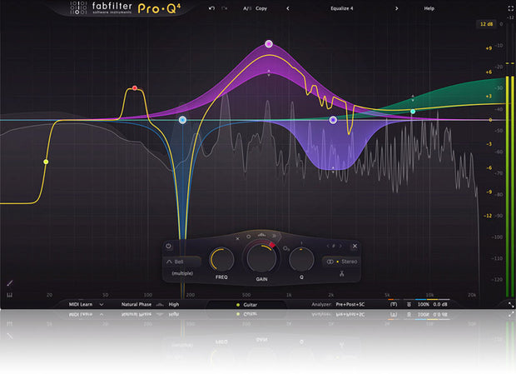This screenshot has width=516, height=374.
Task: Click the GAIN knob
Action: 261,258
